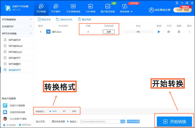Click the 0% conversion progress bar

point(138,32)
